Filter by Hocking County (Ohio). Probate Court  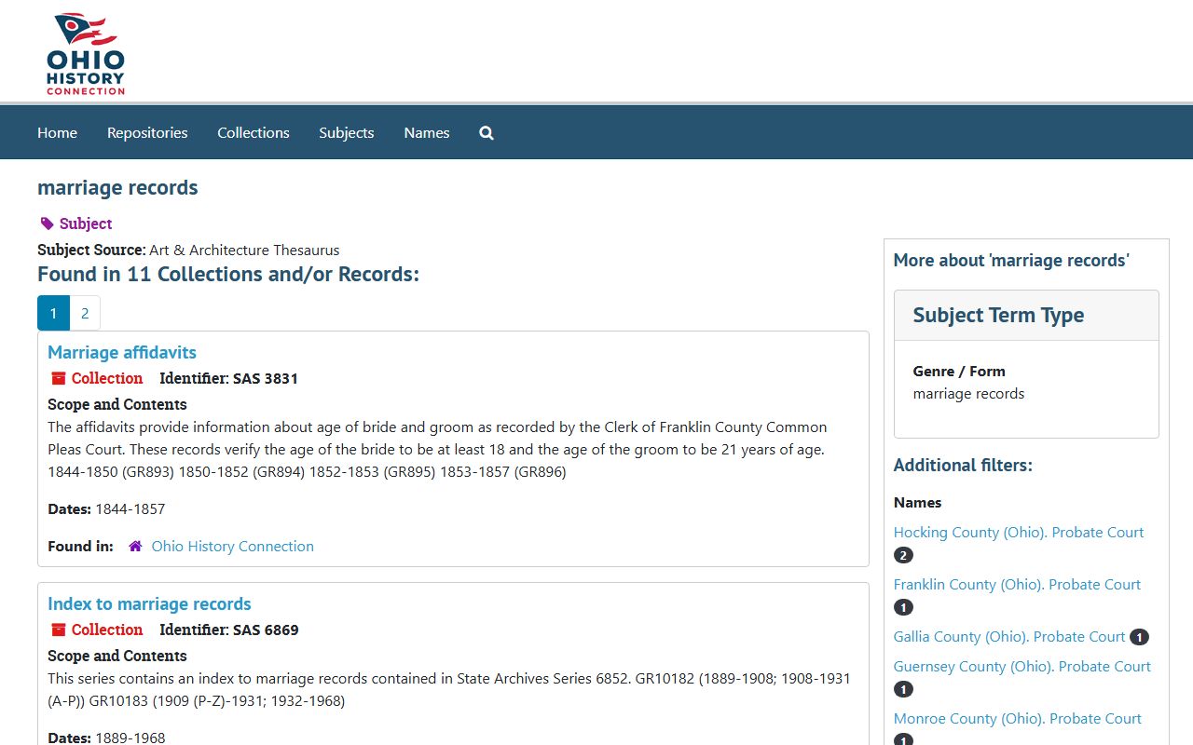click(1019, 533)
